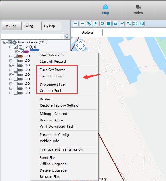Click the 123(1/1) group label
The height and width of the screenshot is (181, 166).
pos(30,47)
